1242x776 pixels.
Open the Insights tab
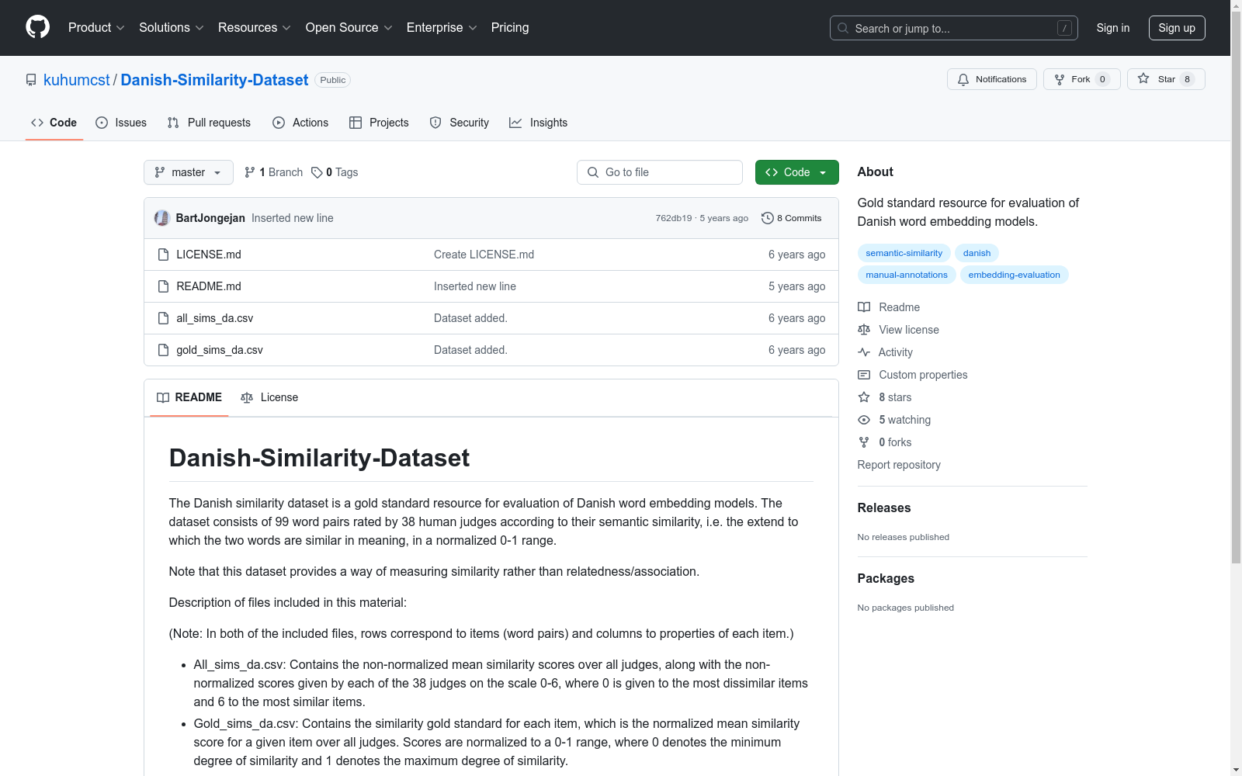coord(539,123)
